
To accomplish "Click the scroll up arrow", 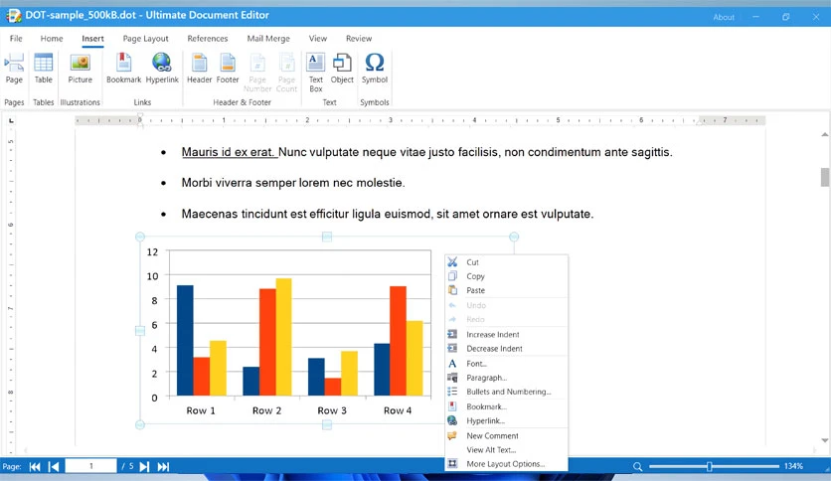I will click(x=825, y=134).
